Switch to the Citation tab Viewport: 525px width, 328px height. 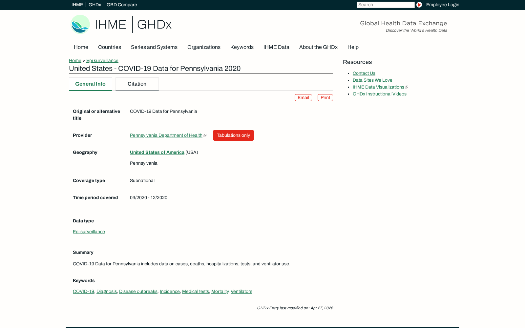coord(137,84)
